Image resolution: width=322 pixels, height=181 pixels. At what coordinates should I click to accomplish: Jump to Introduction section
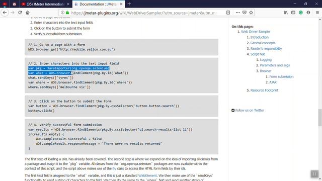(x=260, y=37)
